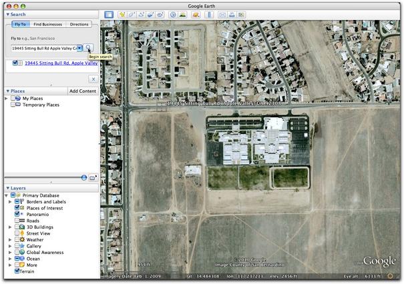Disable the Terrain layer checkbox
The image size is (404, 284).
click(17, 271)
